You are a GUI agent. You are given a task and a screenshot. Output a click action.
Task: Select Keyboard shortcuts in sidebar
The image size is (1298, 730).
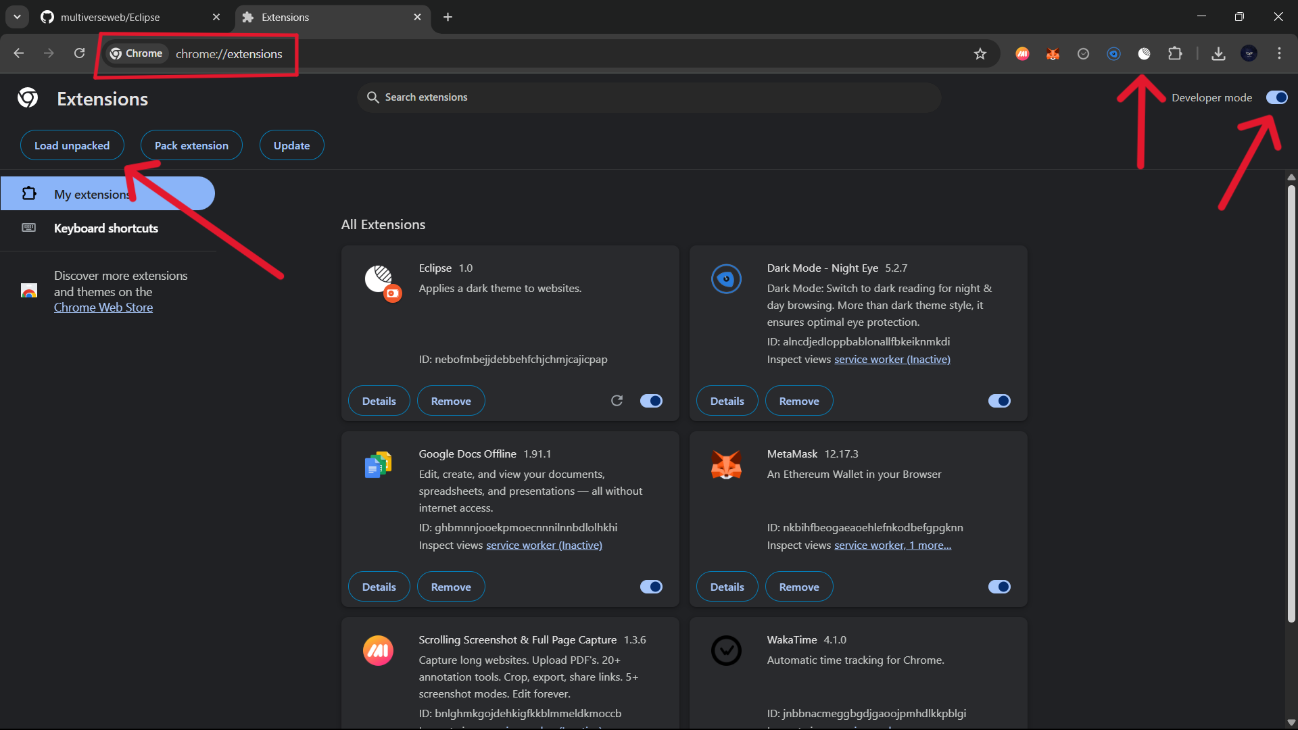pyautogui.click(x=106, y=228)
